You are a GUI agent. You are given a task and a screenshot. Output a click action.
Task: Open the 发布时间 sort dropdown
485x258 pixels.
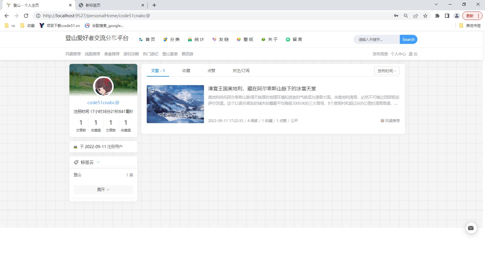tap(387, 71)
